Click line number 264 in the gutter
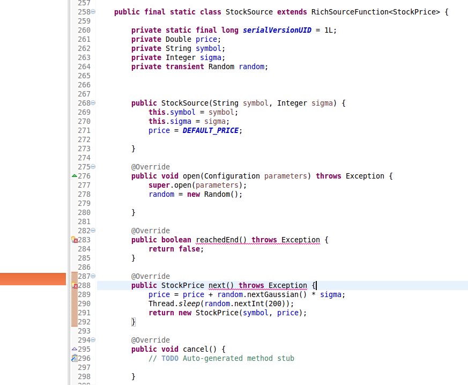 click(84, 66)
